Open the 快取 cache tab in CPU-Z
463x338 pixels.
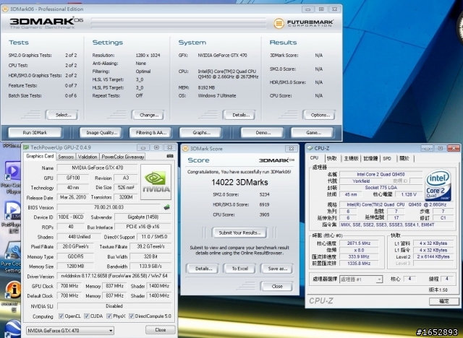click(x=332, y=159)
